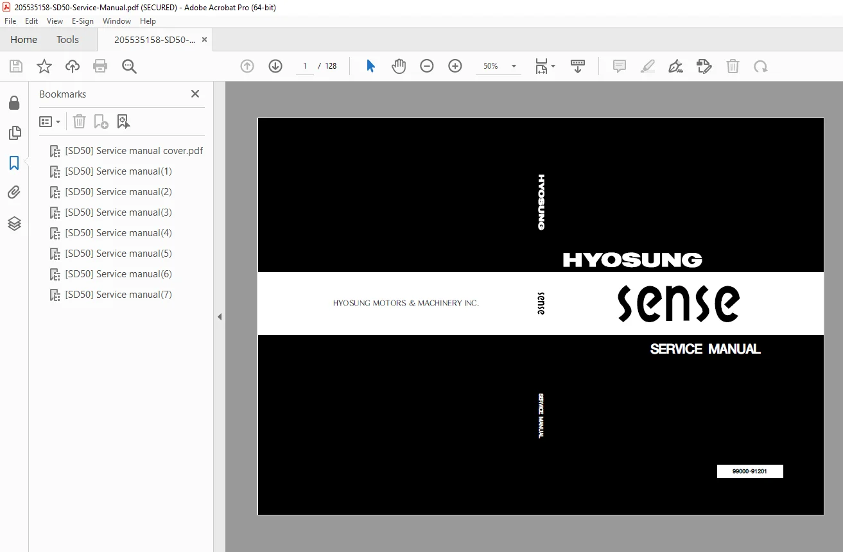Activate the selection arrow tool
This screenshot has width=843, height=552.
coord(370,66)
